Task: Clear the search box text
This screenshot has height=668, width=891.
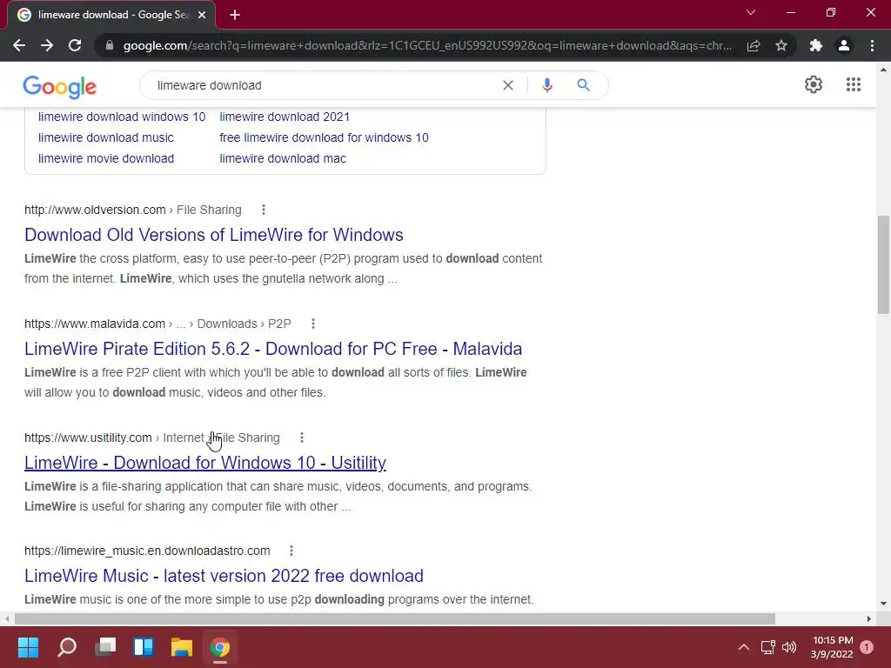Action: coord(508,85)
